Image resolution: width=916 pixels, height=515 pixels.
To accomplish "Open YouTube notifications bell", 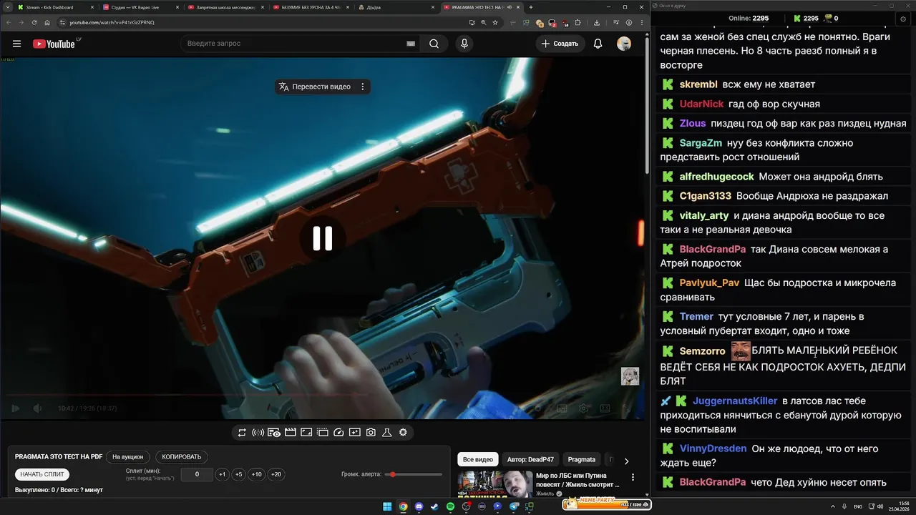I will (x=598, y=44).
